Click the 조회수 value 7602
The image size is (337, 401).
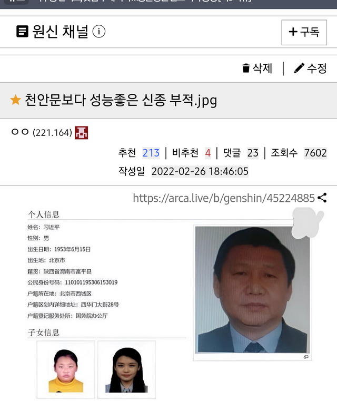pyautogui.click(x=315, y=153)
